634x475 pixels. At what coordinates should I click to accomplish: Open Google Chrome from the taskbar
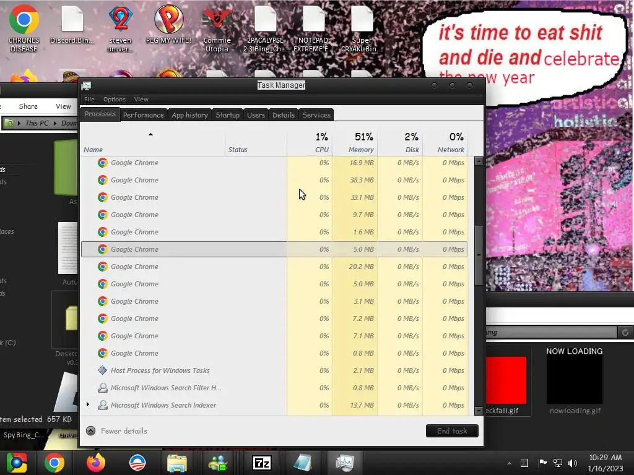coord(54,463)
